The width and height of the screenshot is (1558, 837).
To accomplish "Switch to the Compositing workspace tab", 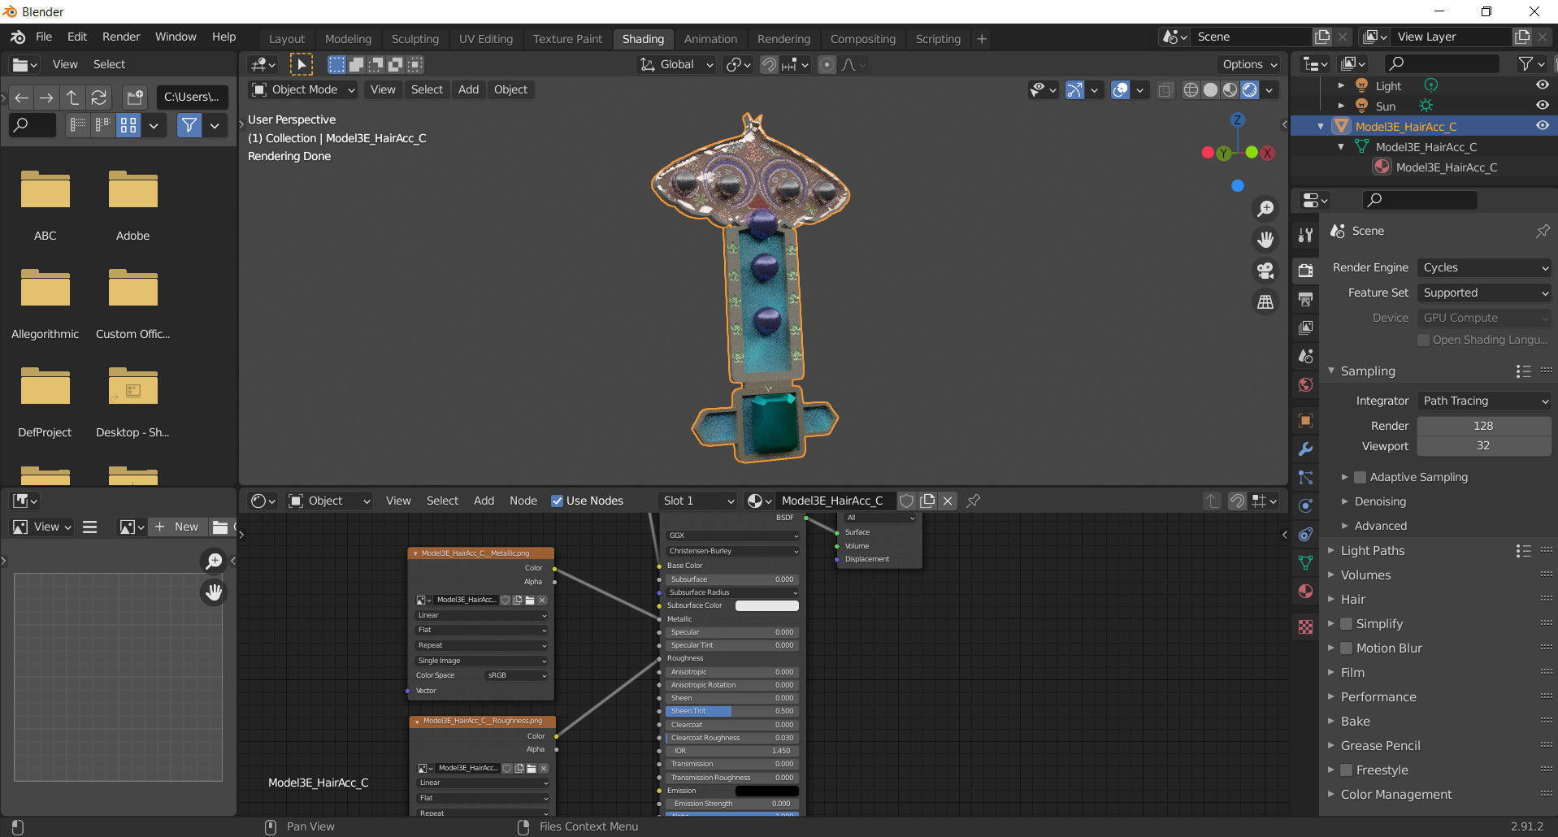I will click(x=863, y=38).
